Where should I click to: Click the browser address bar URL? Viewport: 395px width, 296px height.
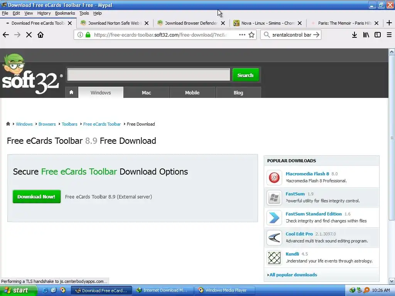pos(160,35)
